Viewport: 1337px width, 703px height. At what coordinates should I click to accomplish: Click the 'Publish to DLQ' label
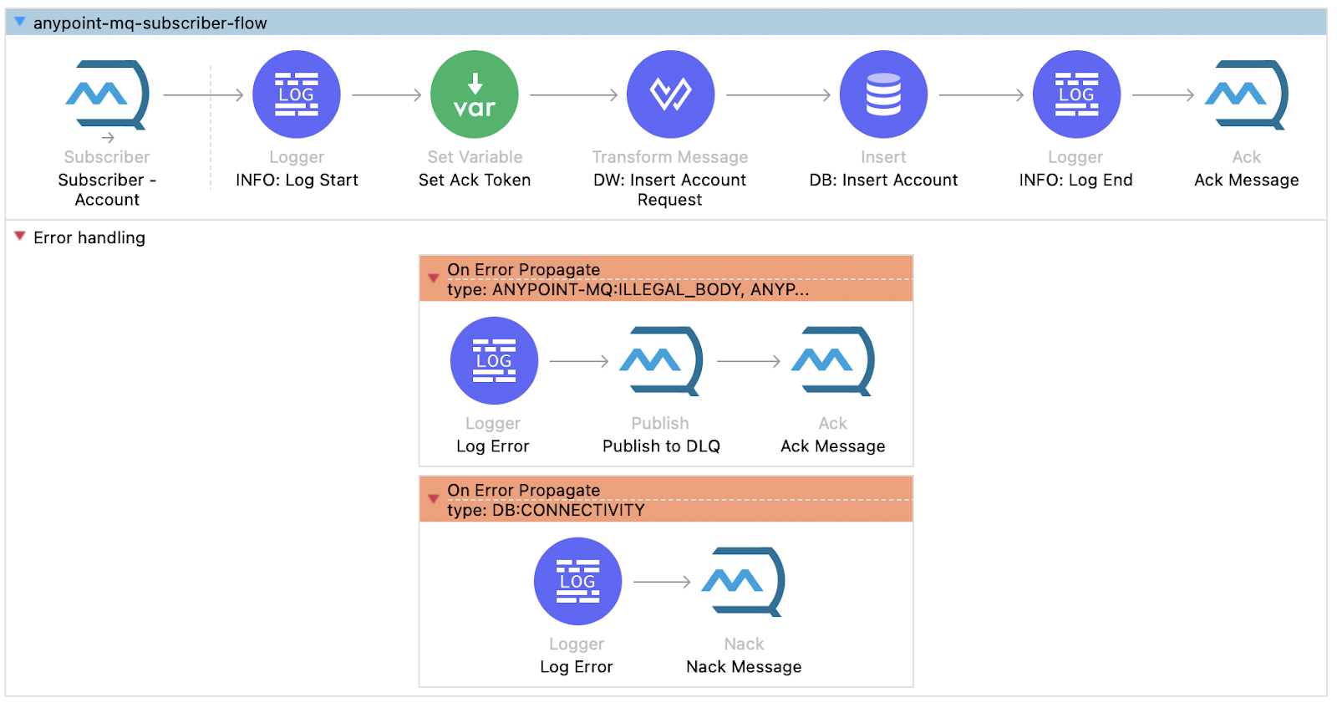coord(661,446)
